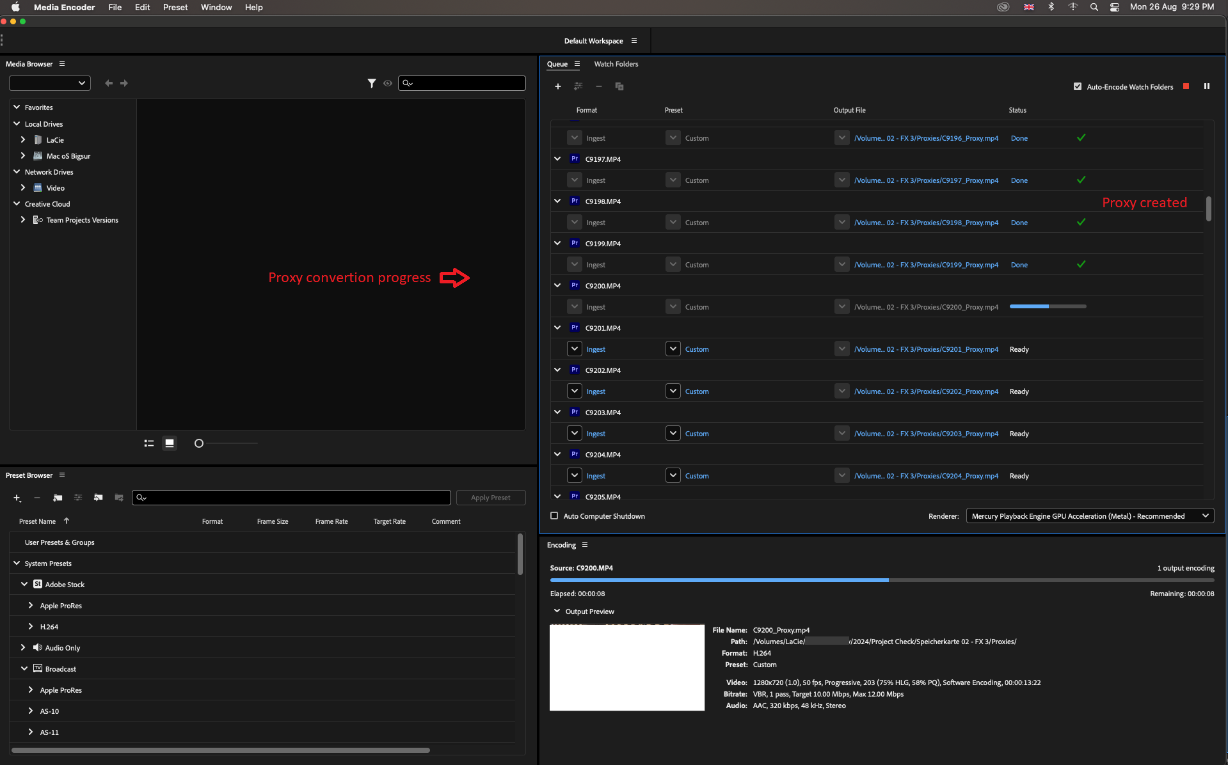Collapse the C9200.MP4 queue item

coord(557,285)
